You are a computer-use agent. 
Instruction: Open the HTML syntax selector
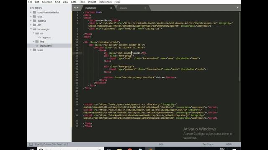[x=229, y=145]
